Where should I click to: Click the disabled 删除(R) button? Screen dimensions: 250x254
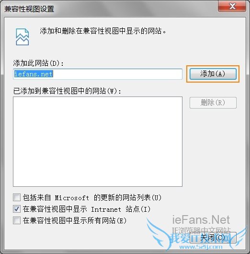pyautogui.click(x=213, y=103)
